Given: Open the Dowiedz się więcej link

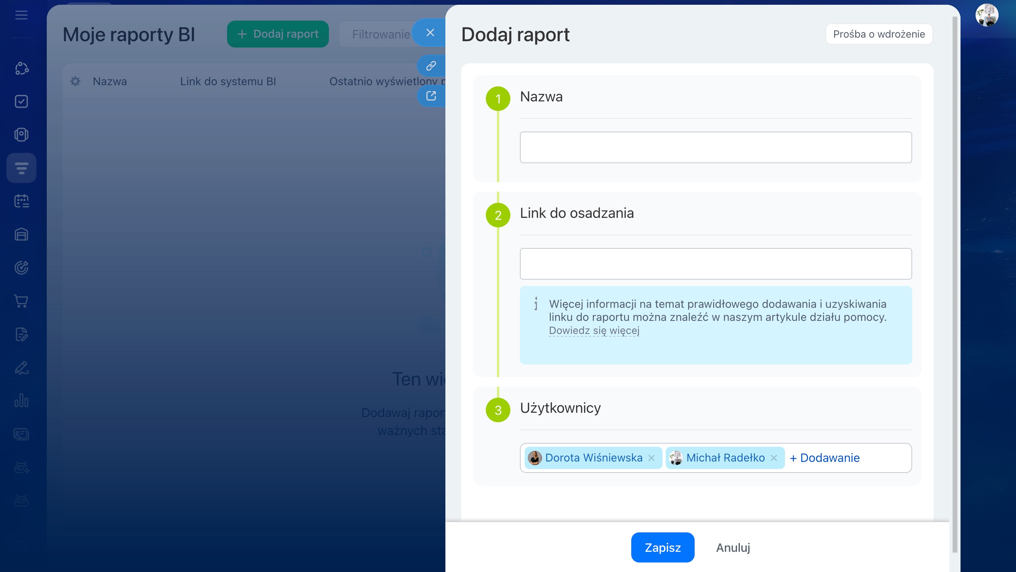Looking at the screenshot, I should tap(594, 330).
